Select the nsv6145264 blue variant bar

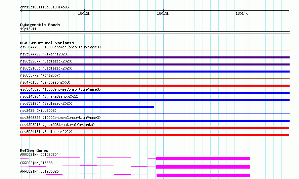(155, 100)
